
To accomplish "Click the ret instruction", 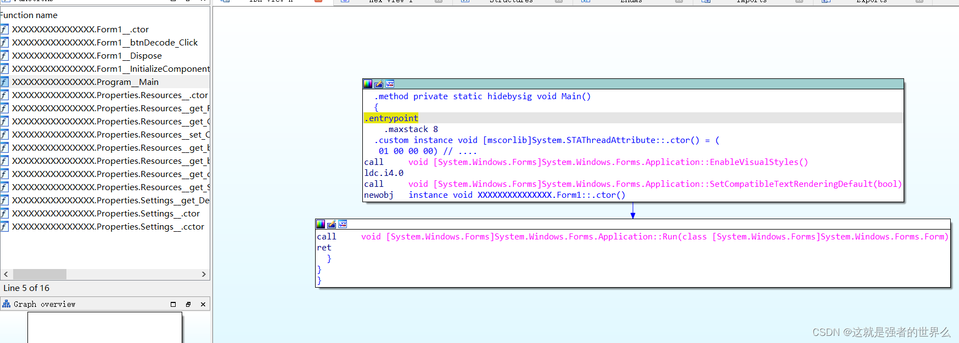I will [x=324, y=248].
